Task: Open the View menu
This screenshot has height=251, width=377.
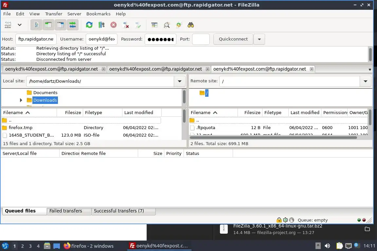Action: (x=34, y=14)
